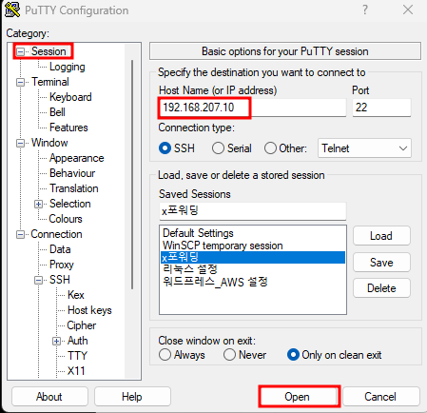Click the Saved Sessions name field
427x413 pixels.
pyautogui.click(x=252, y=211)
